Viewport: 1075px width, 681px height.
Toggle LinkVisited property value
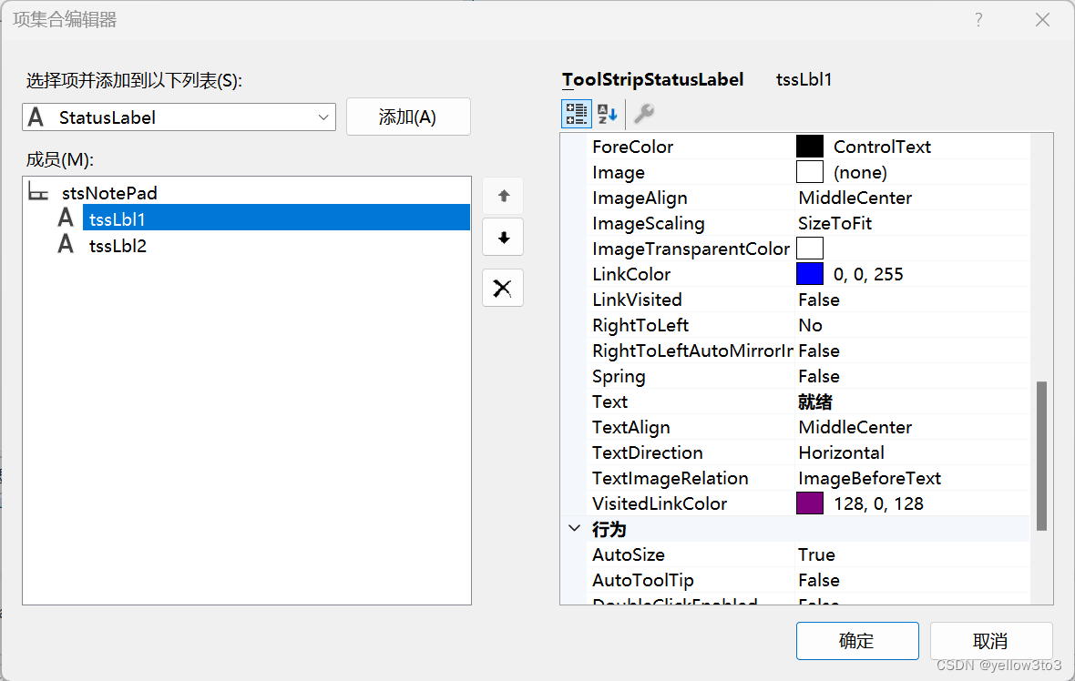856,300
